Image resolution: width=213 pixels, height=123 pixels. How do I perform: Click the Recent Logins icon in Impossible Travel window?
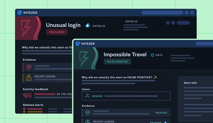88,121
